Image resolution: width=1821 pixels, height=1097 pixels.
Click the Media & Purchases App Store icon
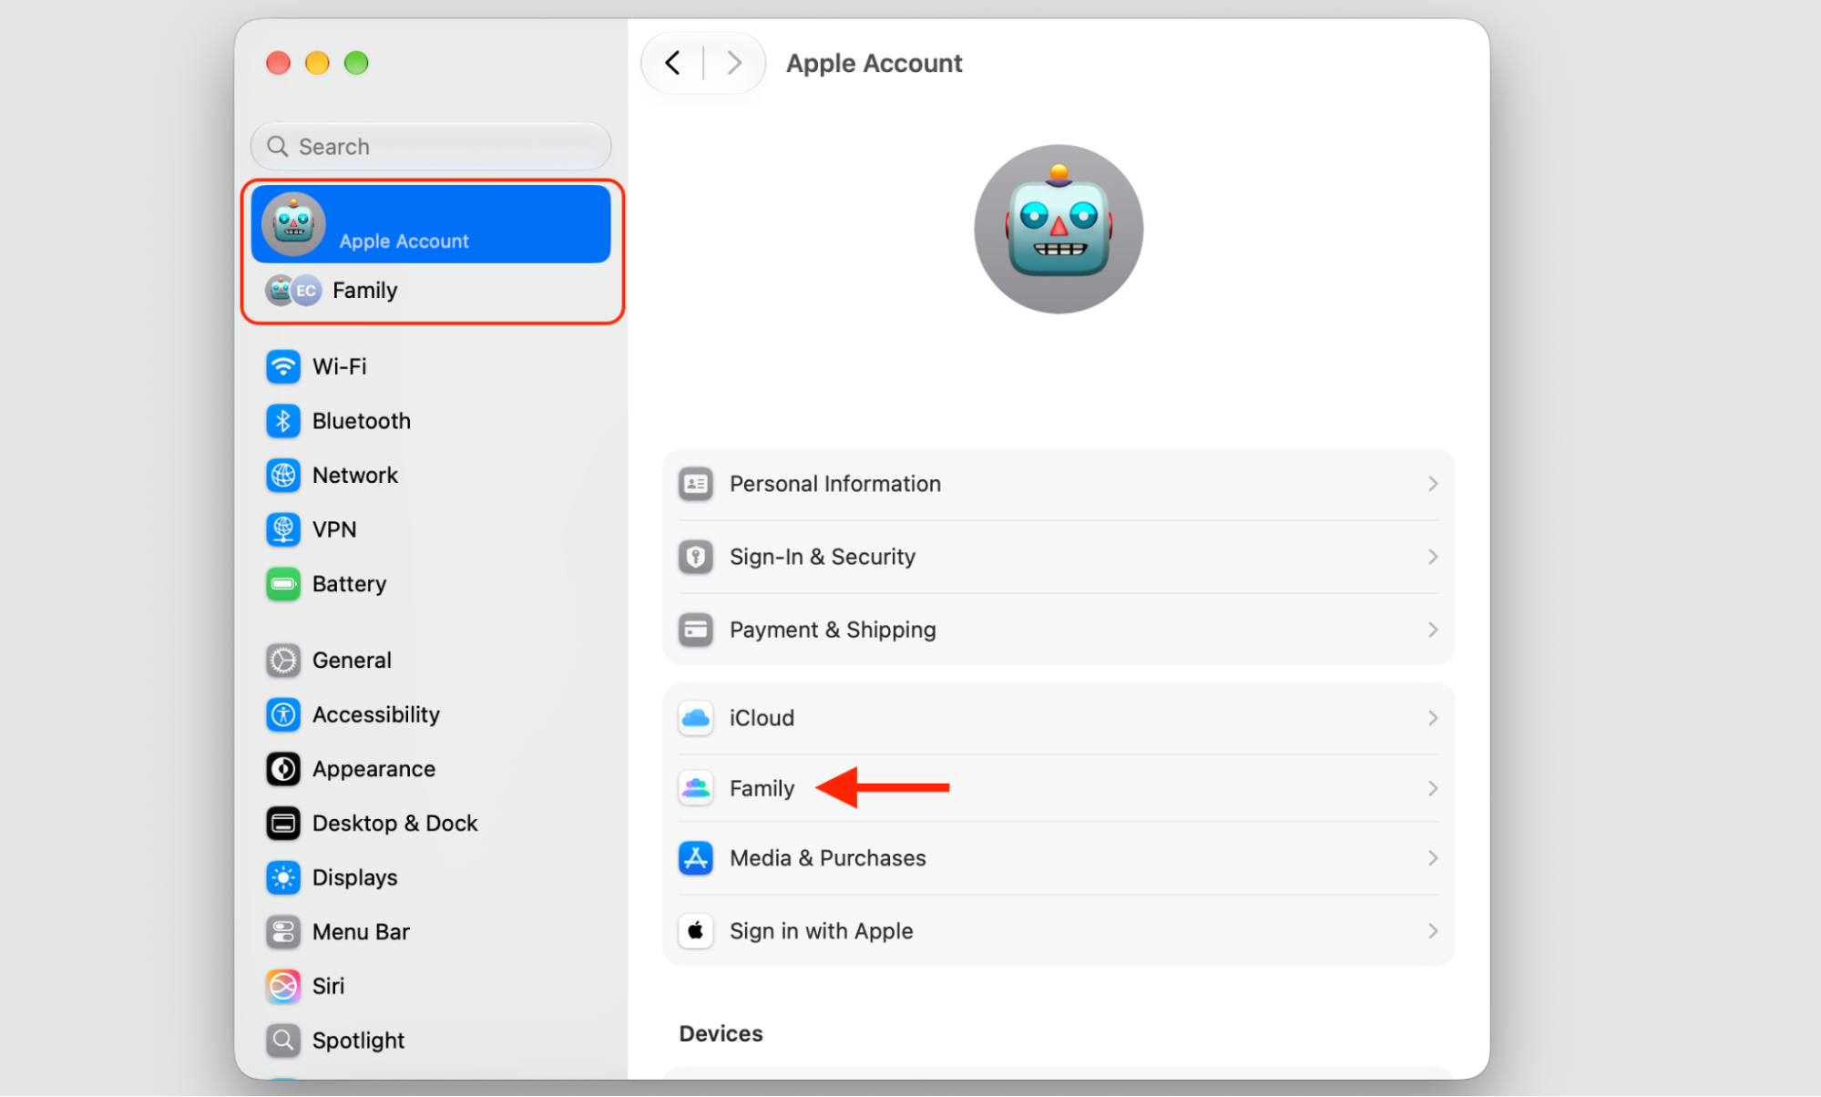click(696, 858)
